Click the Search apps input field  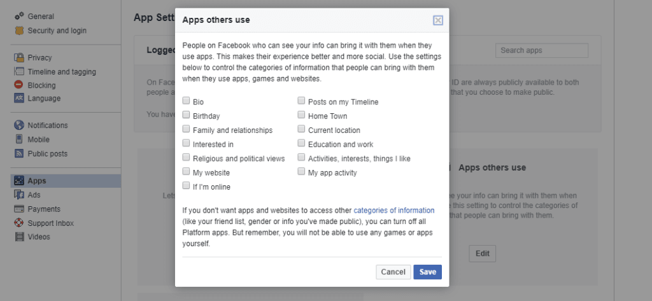[541, 50]
